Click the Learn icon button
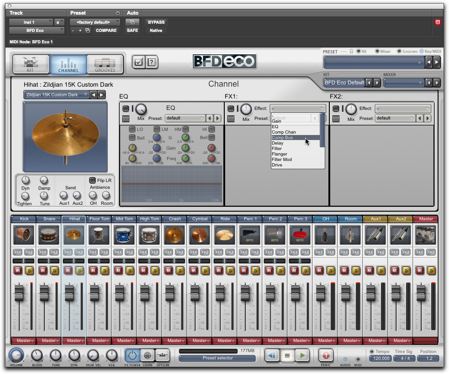The height and width of the screenshot is (374, 449). pos(147,355)
